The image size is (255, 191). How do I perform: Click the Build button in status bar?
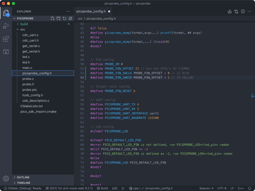click(x=102, y=188)
